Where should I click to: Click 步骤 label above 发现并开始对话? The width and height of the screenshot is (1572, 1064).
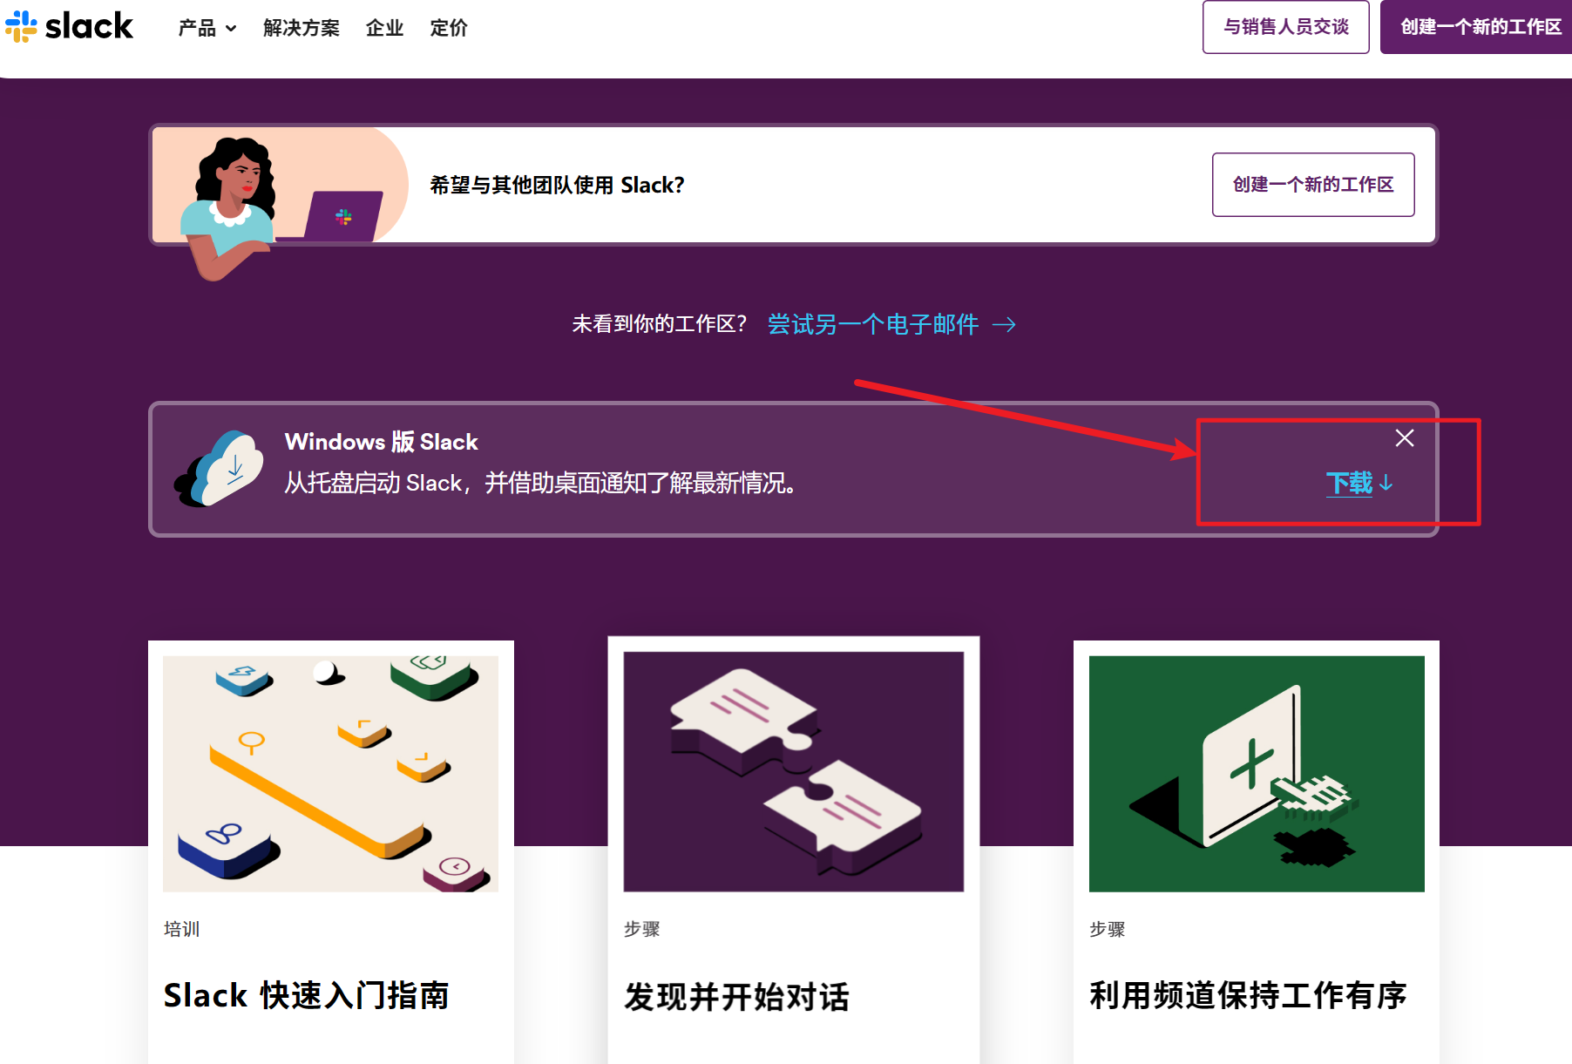tap(641, 929)
